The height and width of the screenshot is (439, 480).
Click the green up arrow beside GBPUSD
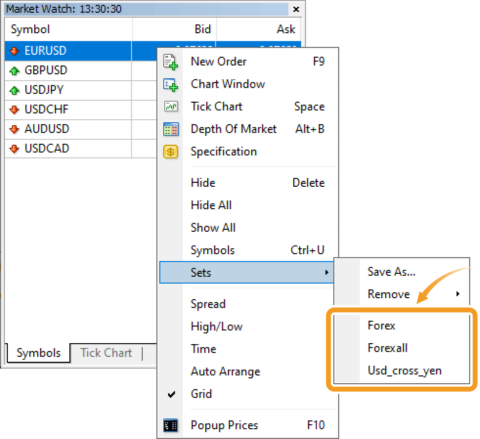[14, 71]
